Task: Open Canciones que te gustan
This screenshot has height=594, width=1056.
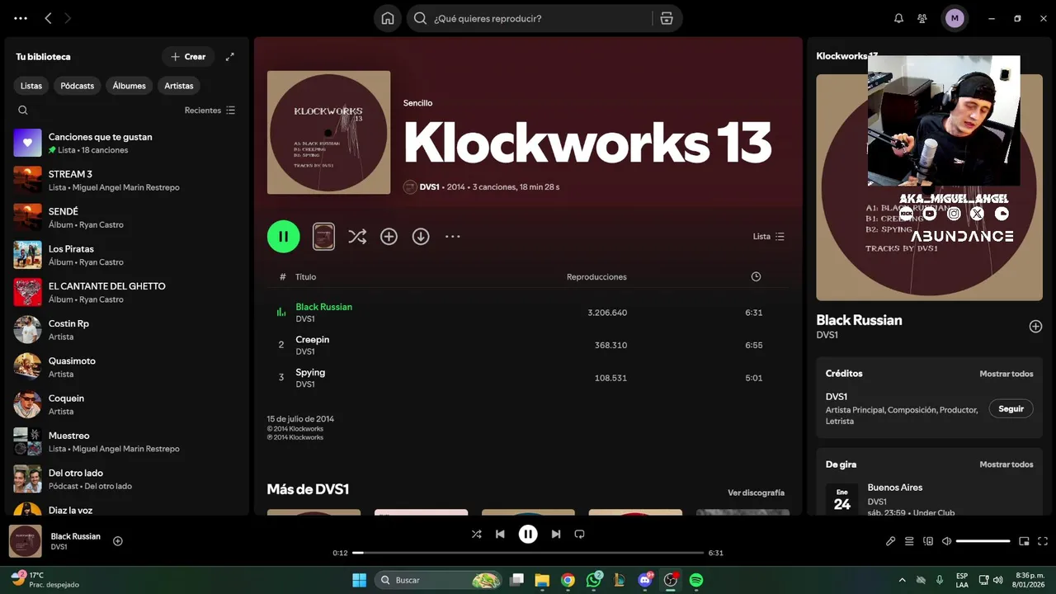Action: point(126,143)
